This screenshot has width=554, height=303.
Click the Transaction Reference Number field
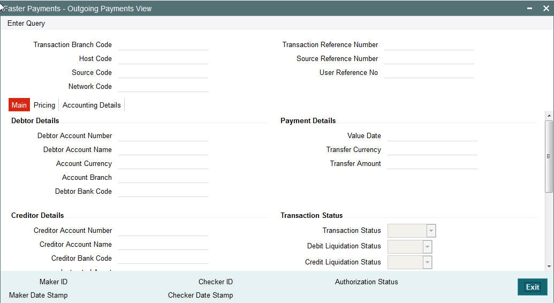click(429, 45)
